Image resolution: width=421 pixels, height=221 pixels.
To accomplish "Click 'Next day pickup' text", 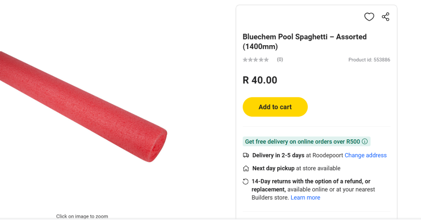I will click(x=273, y=168).
